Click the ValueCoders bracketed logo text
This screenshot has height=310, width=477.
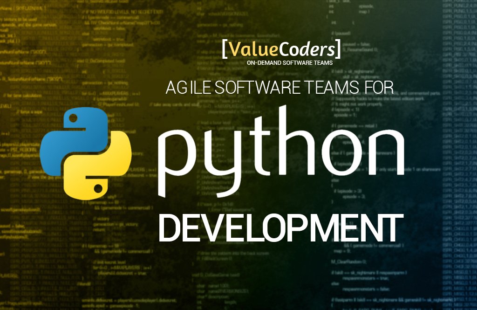point(281,49)
